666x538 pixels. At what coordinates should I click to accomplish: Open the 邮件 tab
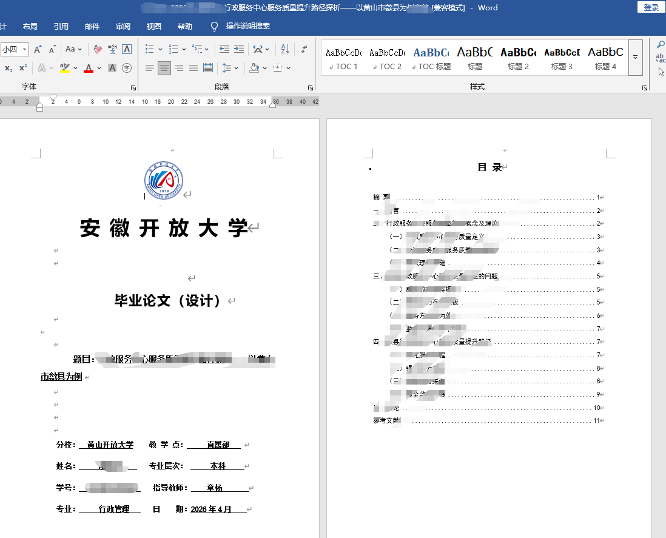92,26
